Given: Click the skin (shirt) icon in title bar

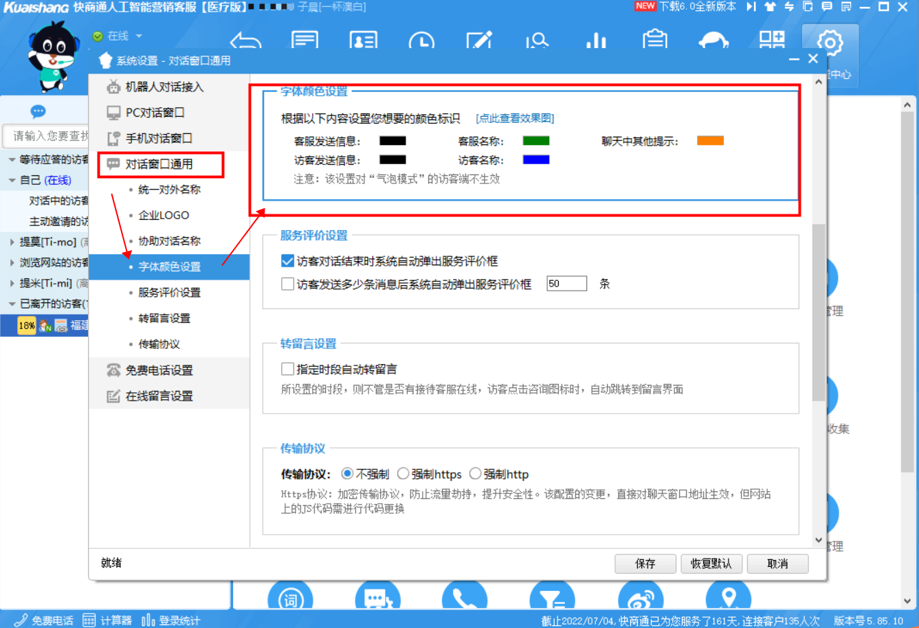Looking at the screenshot, I should point(770,7).
